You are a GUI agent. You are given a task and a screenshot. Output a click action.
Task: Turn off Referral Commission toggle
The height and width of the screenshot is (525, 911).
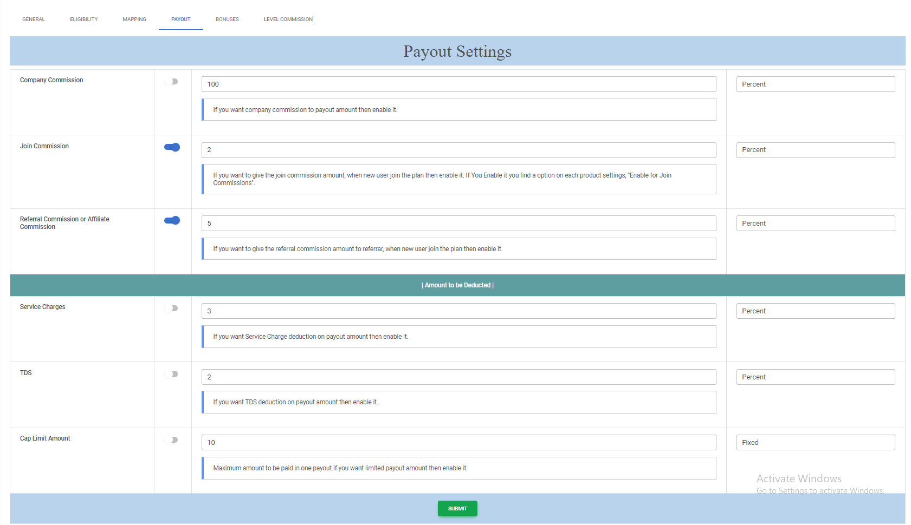click(172, 220)
